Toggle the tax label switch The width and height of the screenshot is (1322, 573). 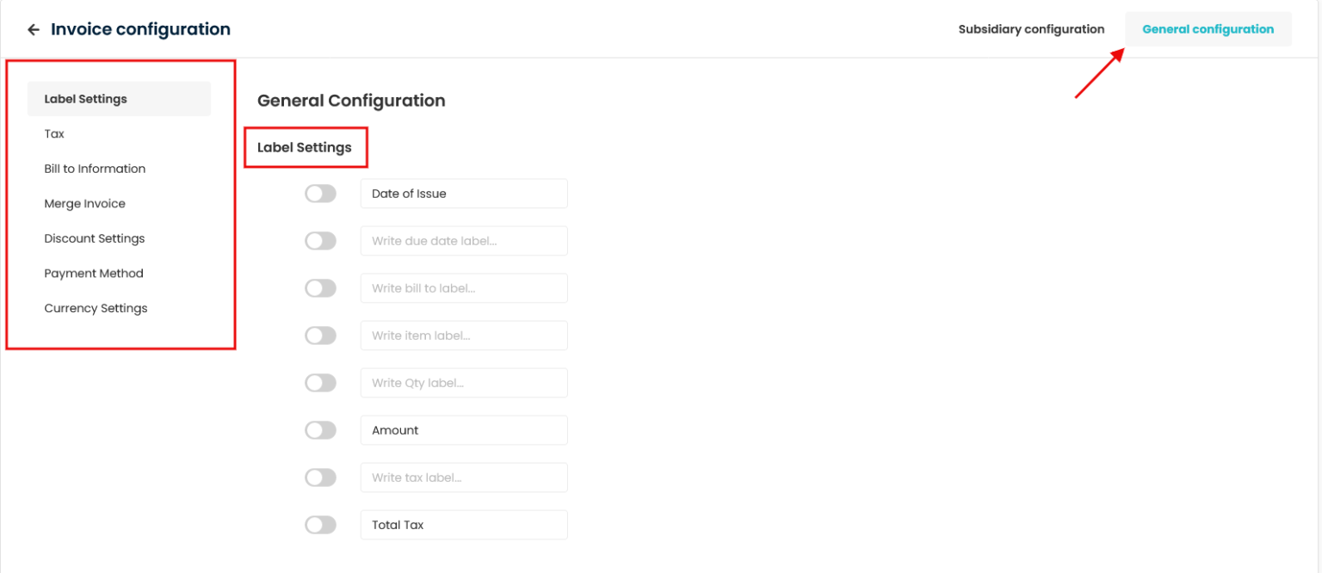(320, 477)
